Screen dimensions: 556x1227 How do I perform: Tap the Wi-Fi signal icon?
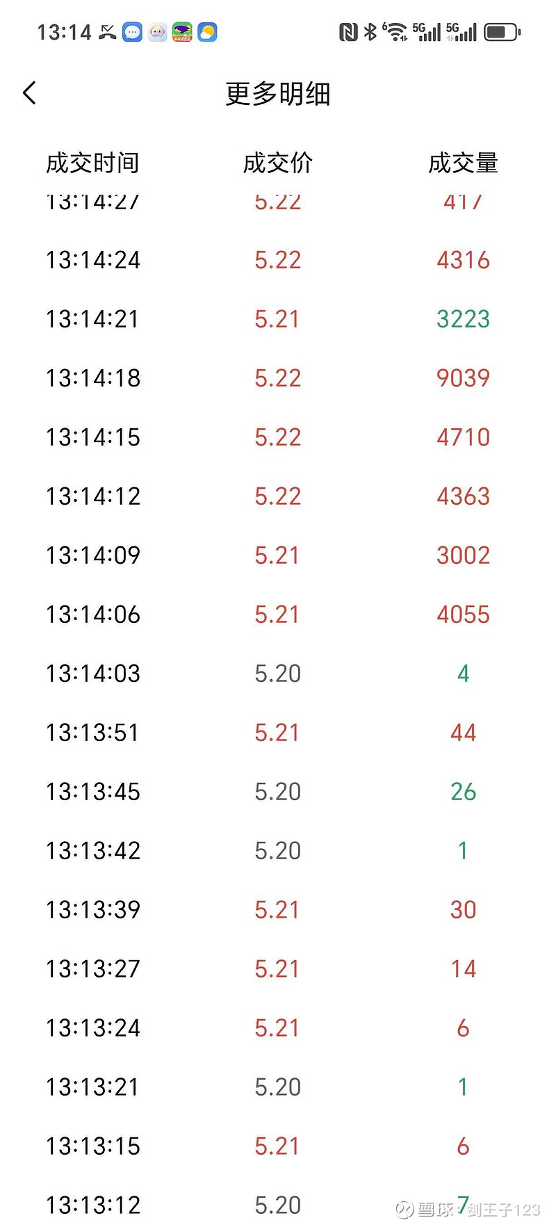pyautogui.click(x=395, y=32)
